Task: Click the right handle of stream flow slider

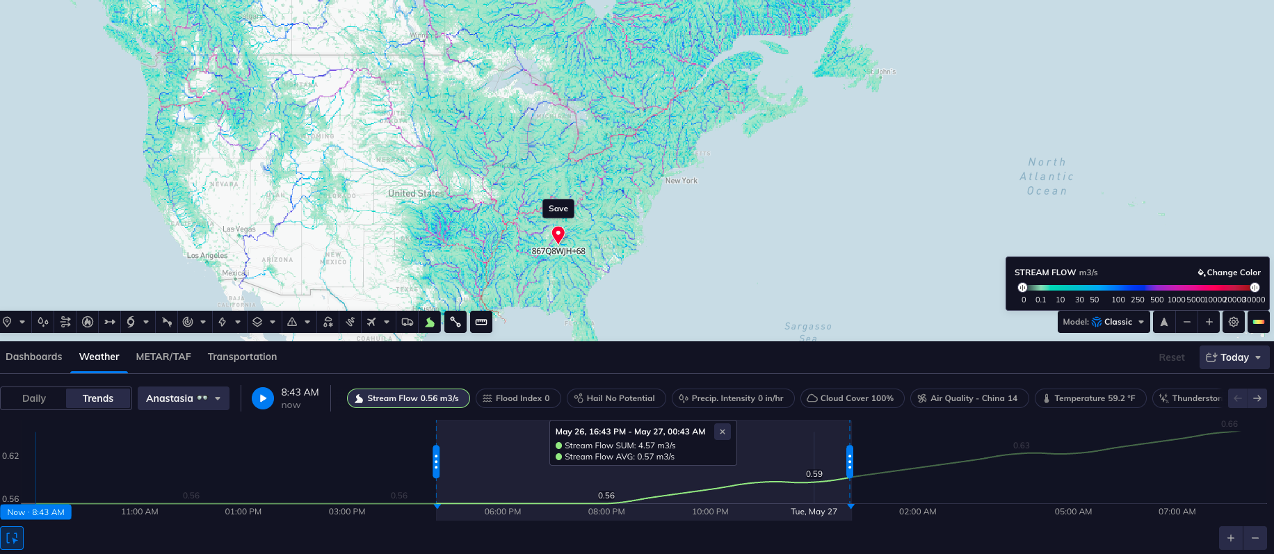Action: click(x=1255, y=288)
